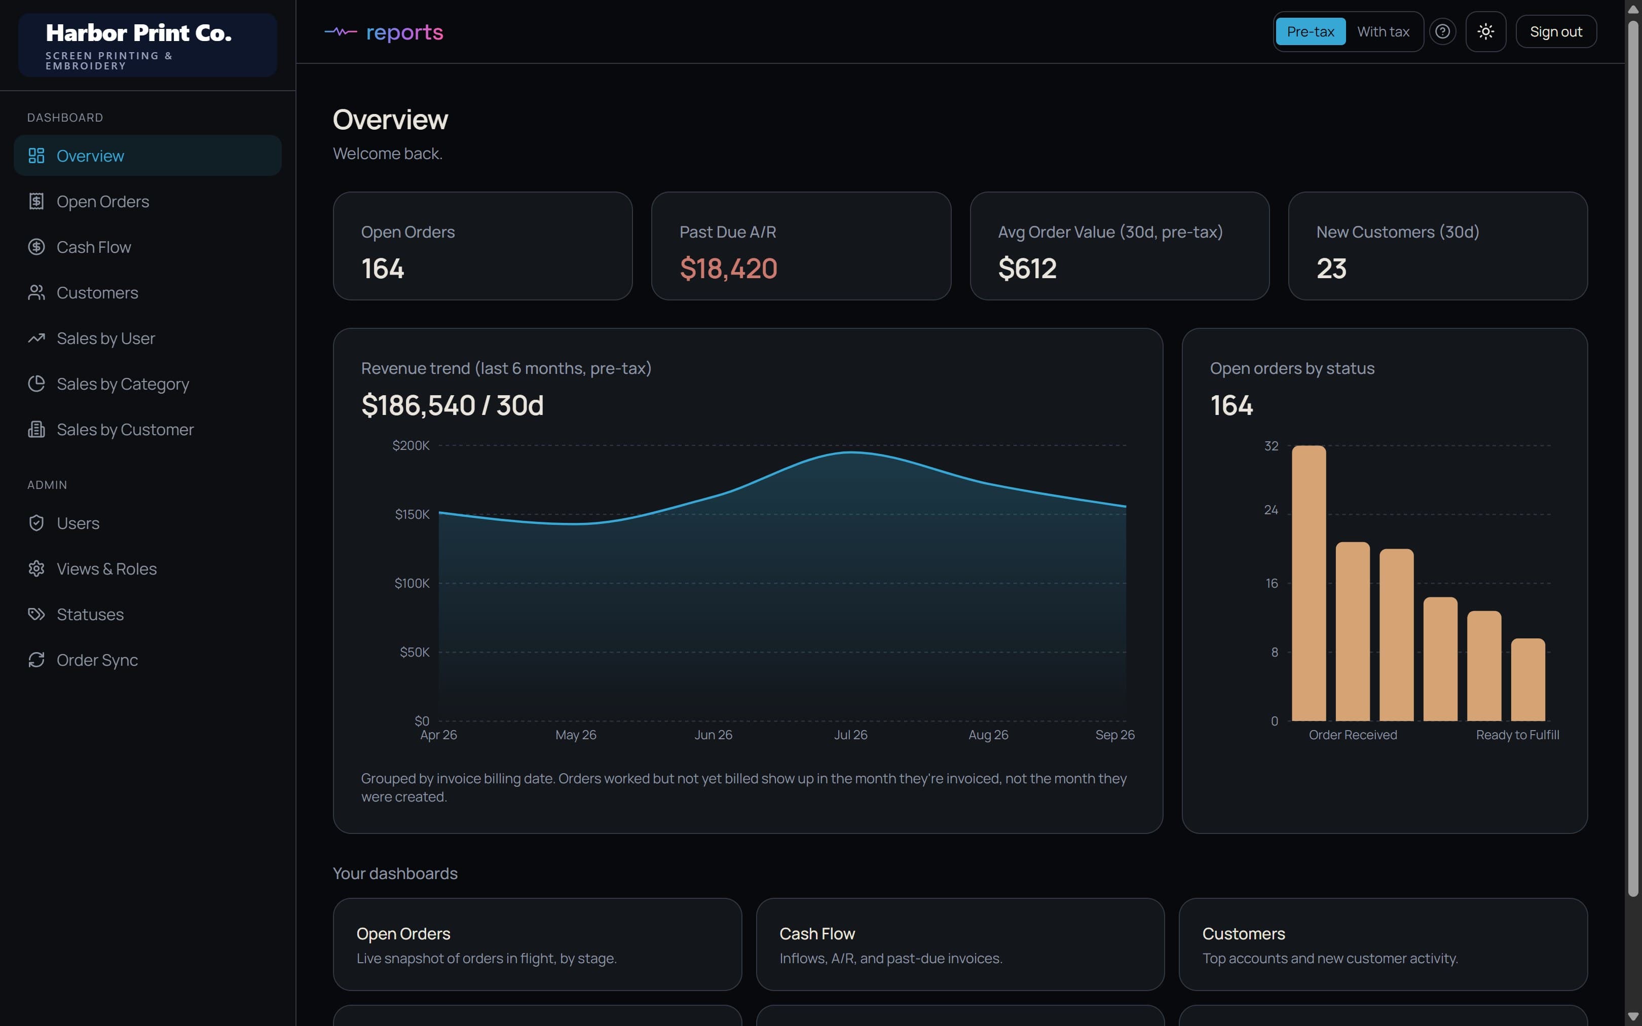Click the Sales by User trend icon
Image resolution: width=1642 pixels, height=1026 pixels.
click(36, 338)
